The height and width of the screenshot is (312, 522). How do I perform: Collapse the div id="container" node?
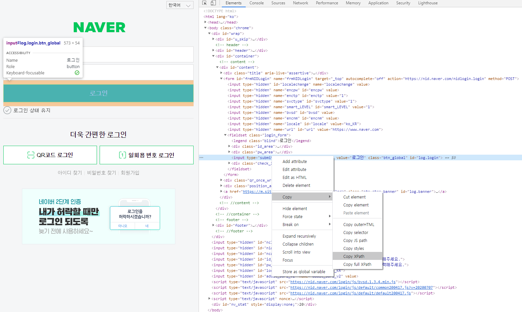(214, 56)
